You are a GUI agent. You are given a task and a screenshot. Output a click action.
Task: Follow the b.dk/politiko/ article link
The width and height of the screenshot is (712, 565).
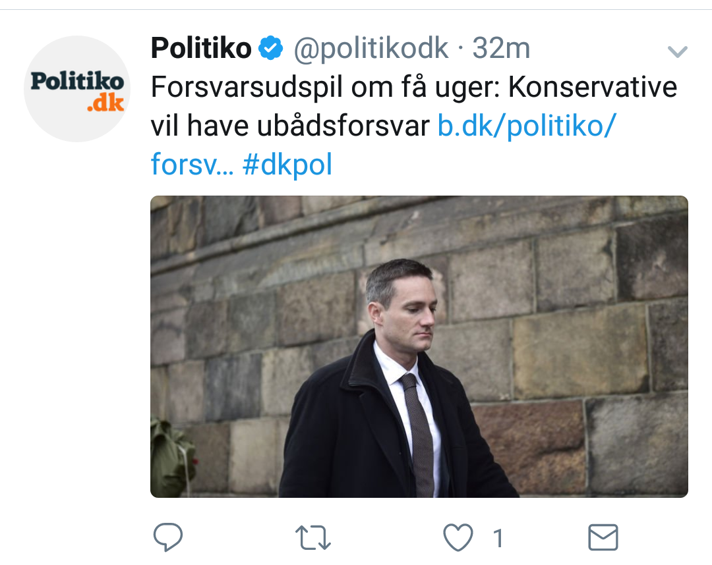(526, 126)
